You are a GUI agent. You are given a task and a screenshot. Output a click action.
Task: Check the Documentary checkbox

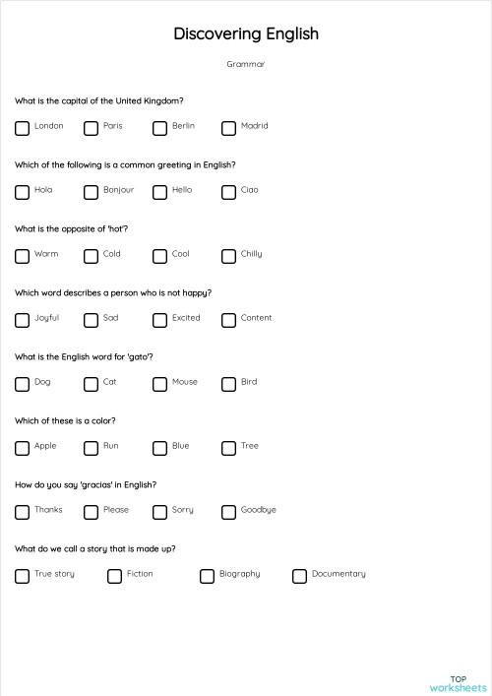[299, 576]
